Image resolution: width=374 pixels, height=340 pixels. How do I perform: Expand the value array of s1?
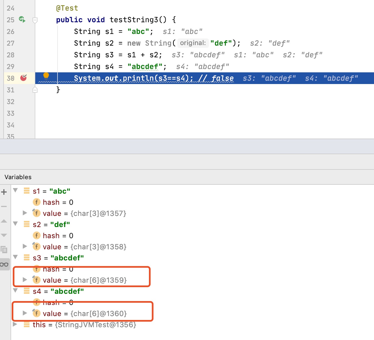click(25, 213)
